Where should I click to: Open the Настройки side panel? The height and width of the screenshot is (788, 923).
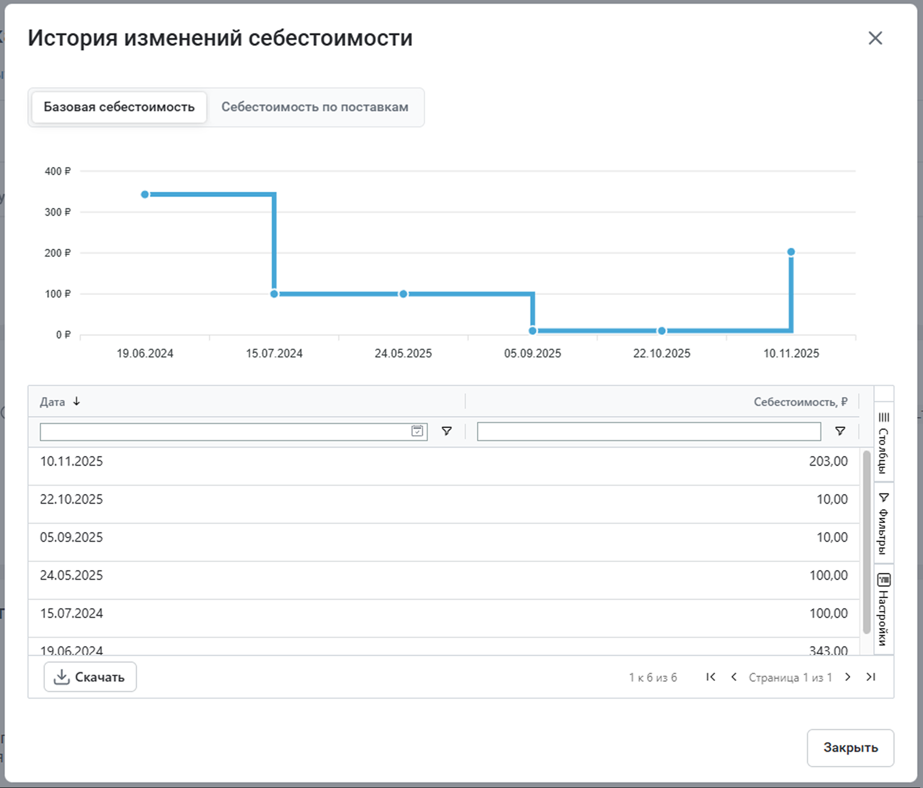(x=884, y=609)
